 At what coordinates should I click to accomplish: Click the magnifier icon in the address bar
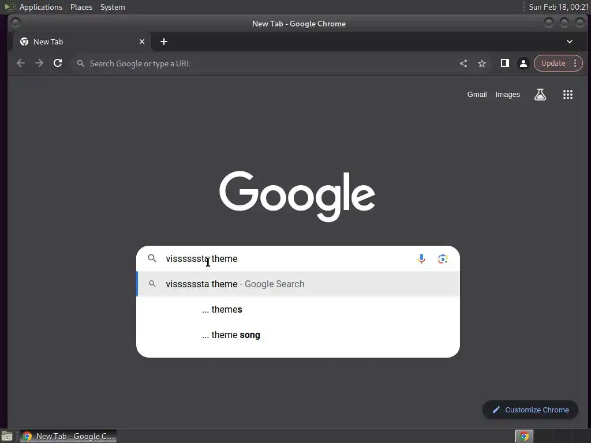[x=80, y=63]
